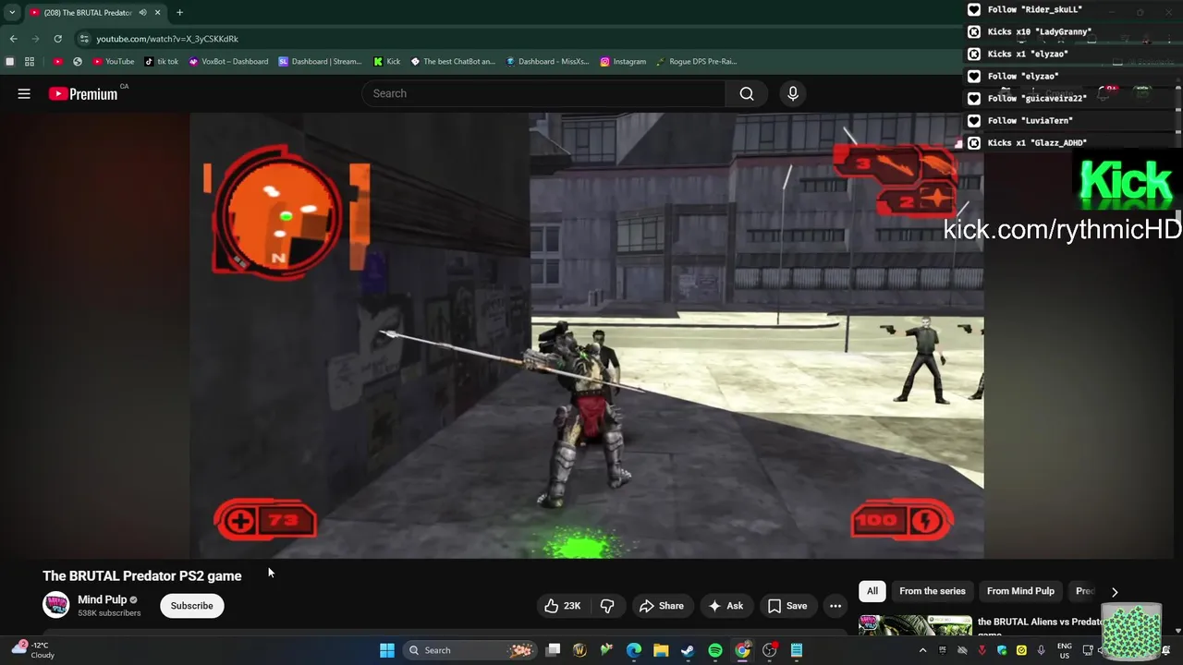Select From Mind Pulp chip
This screenshot has width=1183, height=665.
(1020, 591)
